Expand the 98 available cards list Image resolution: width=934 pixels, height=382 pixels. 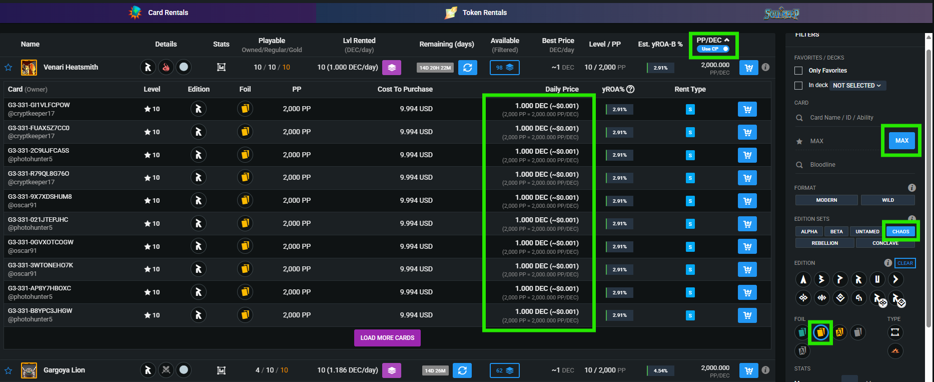(x=504, y=68)
